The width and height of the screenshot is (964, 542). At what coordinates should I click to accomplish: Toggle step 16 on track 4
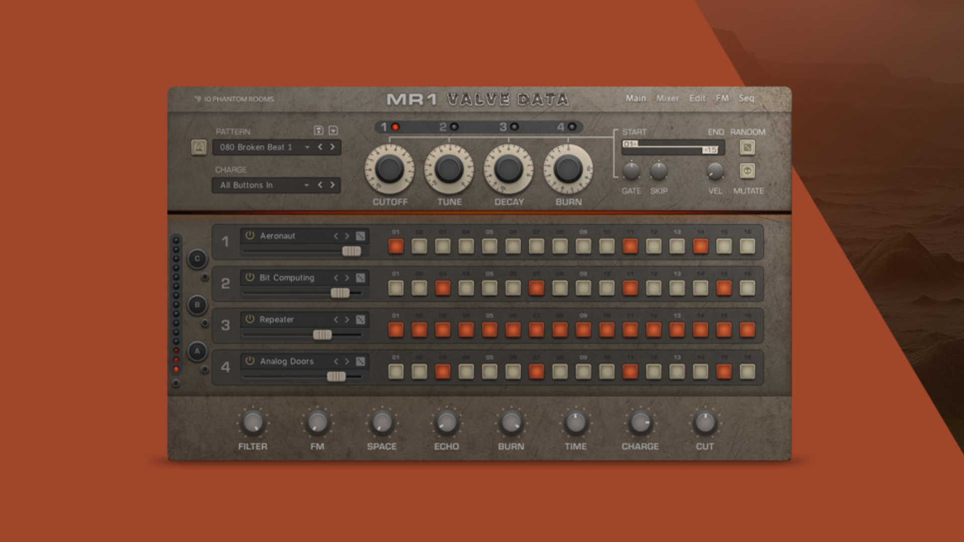(747, 371)
